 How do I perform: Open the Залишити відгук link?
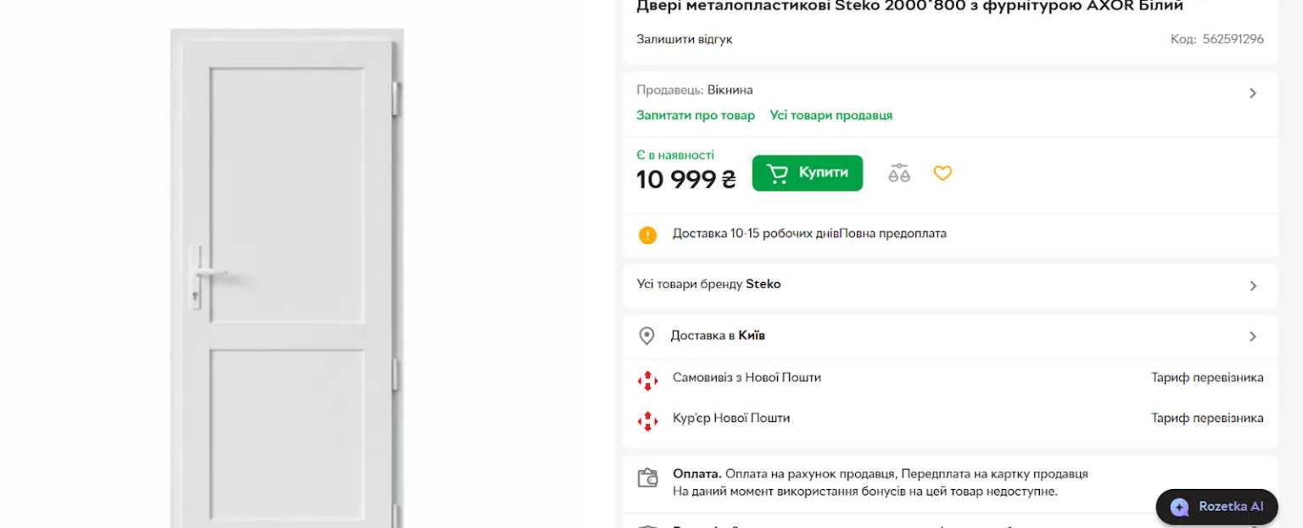[684, 39]
